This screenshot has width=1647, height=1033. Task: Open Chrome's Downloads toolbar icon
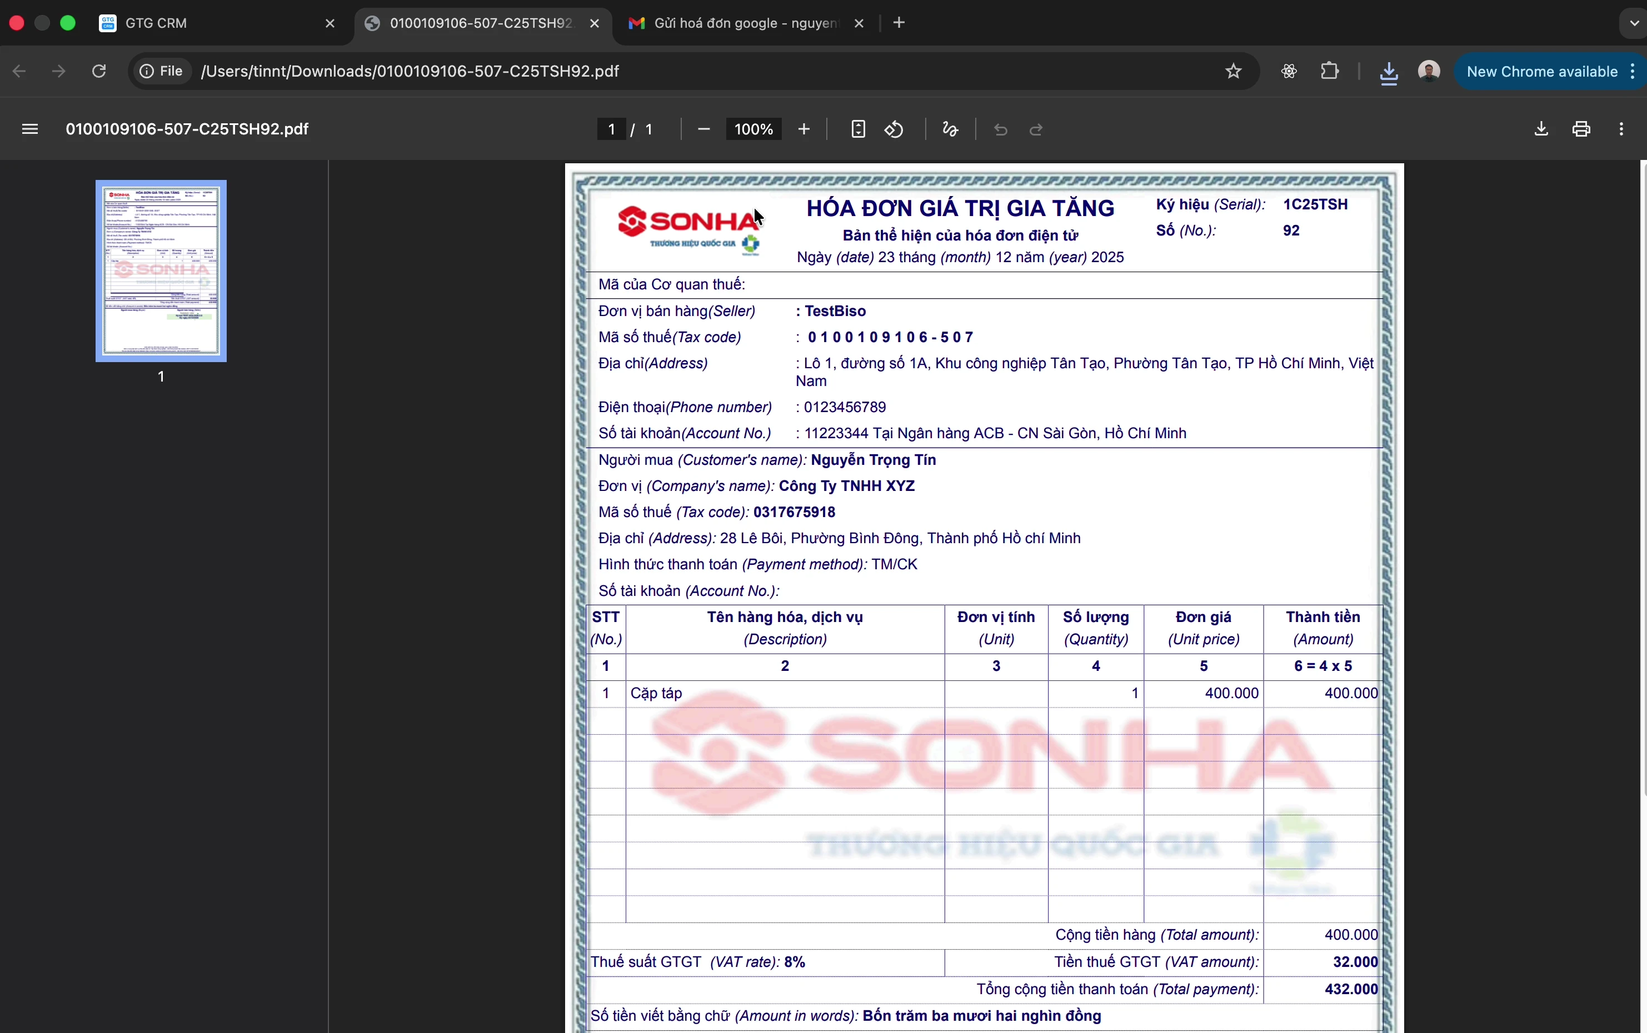tap(1389, 71)
